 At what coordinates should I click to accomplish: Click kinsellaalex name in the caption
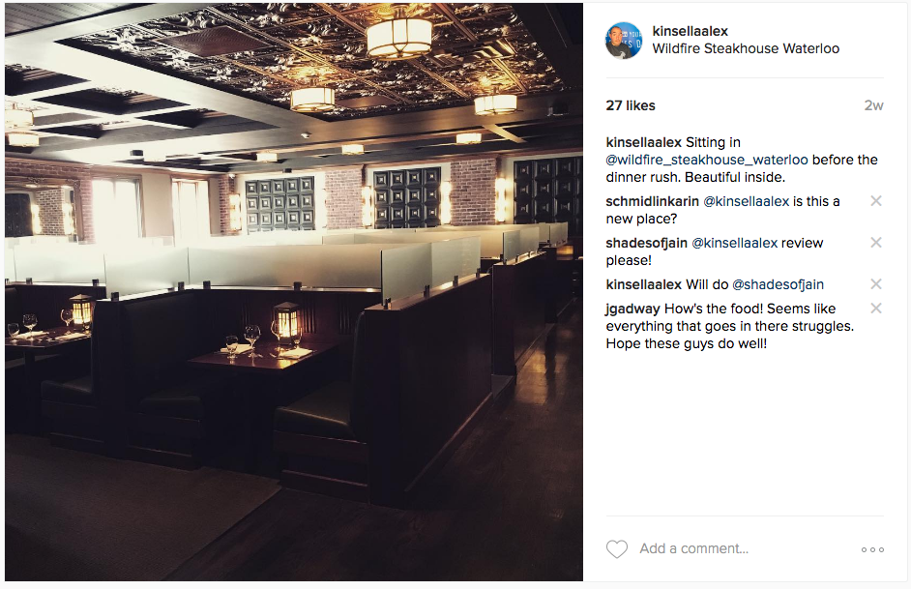click(x=643, y=142)
